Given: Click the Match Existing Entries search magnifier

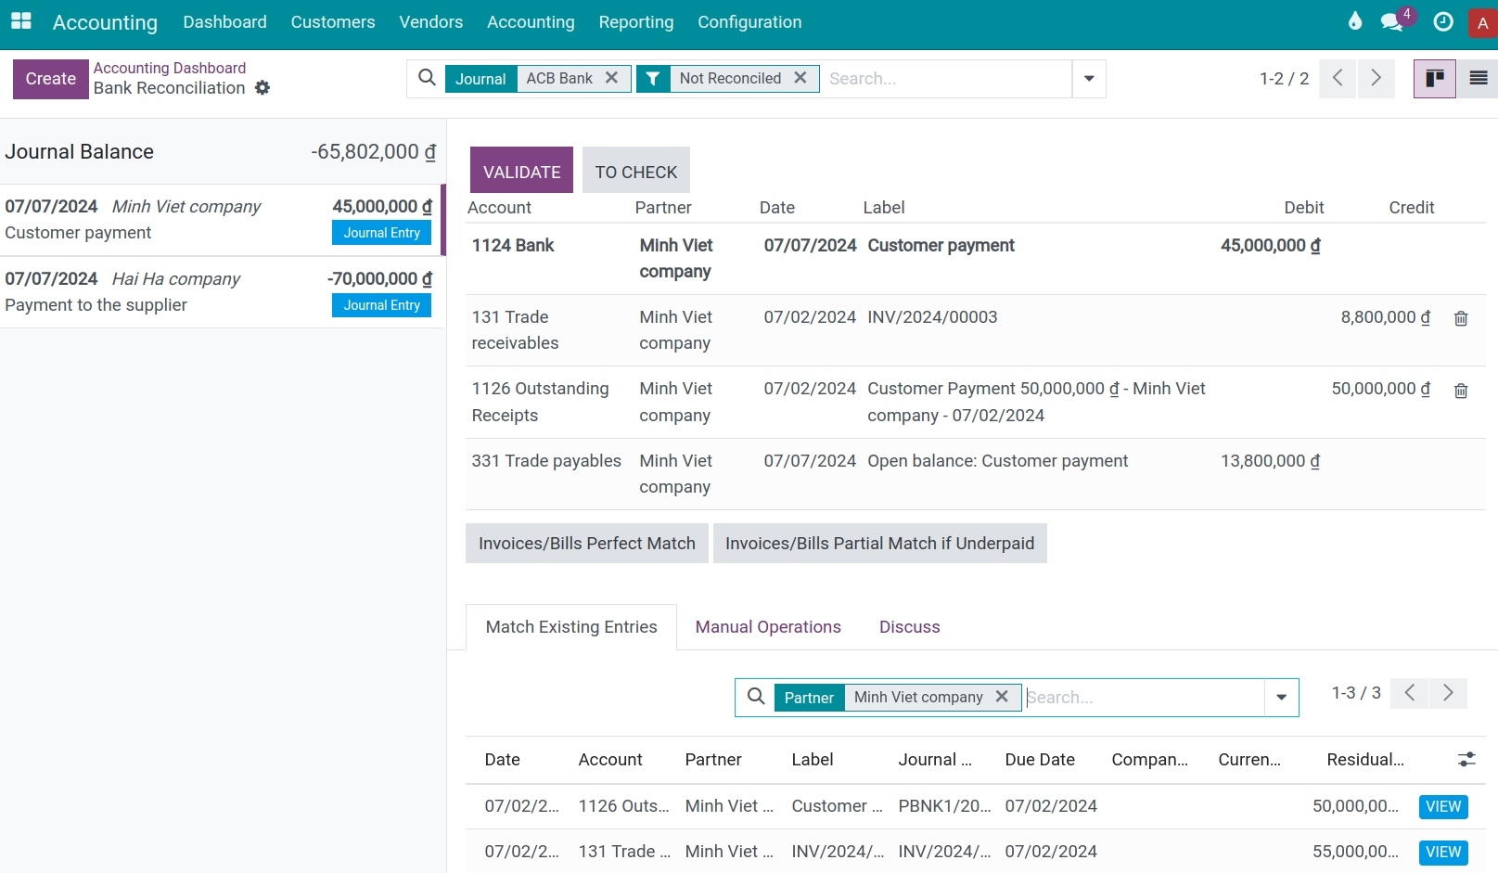Looking at the screenshot, I should point(756,697).
